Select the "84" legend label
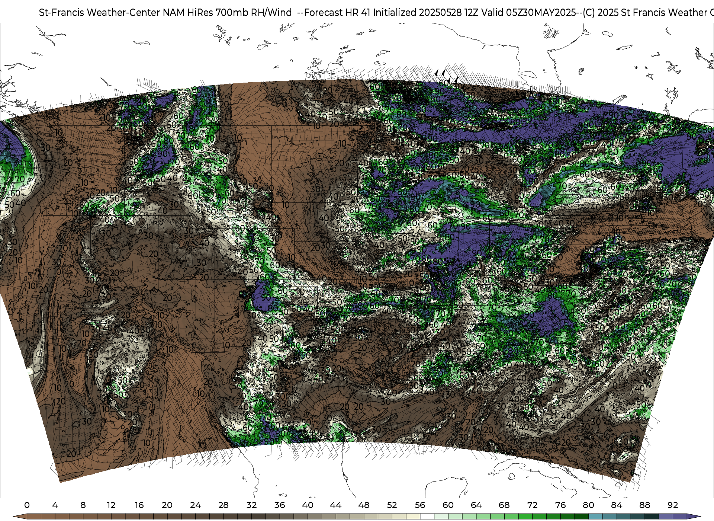The height and width of the screenshot is (521, 714). (617, 505)
